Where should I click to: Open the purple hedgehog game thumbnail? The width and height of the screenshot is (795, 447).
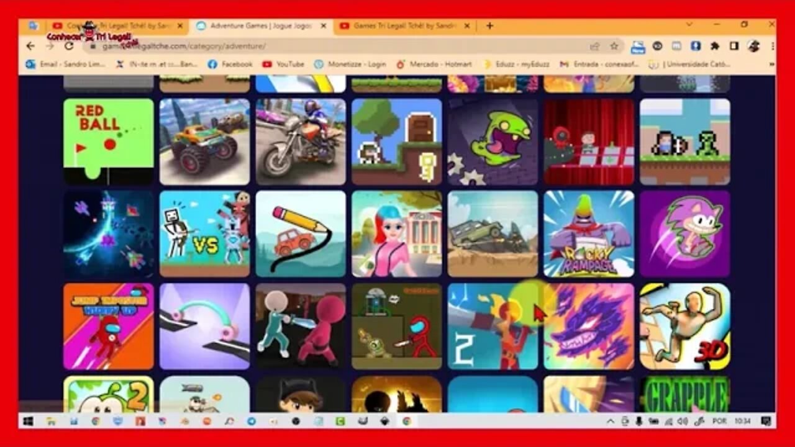pyautogui.click(x=685, y=233)
